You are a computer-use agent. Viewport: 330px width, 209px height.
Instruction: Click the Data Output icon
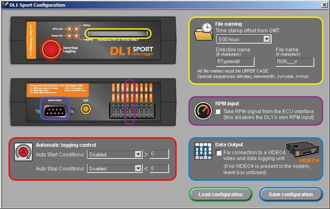(x=203, y=152)
